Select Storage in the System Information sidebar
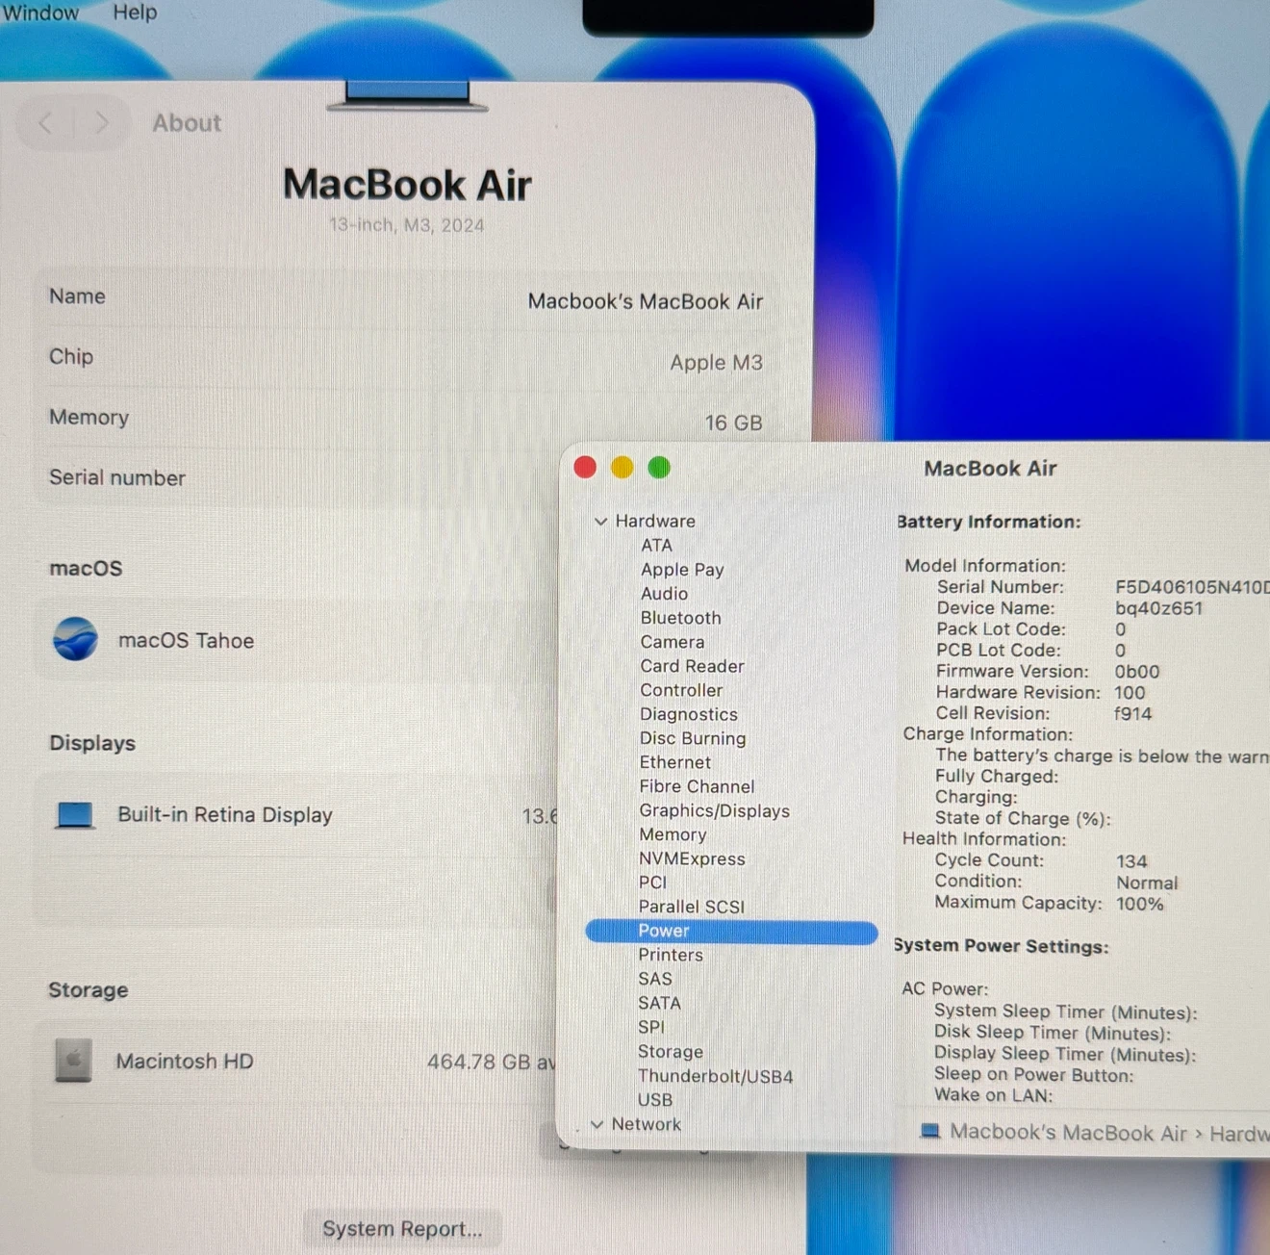1270x1255 pixels. (x=671, y=1051)
